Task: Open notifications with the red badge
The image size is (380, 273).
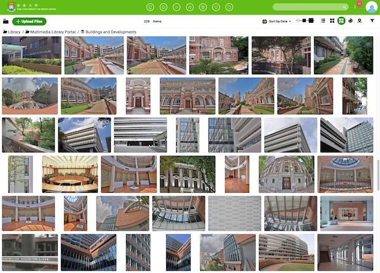Action: point(359,4)
